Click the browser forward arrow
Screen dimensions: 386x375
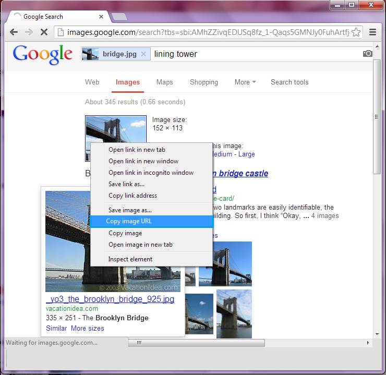point(29,32)
